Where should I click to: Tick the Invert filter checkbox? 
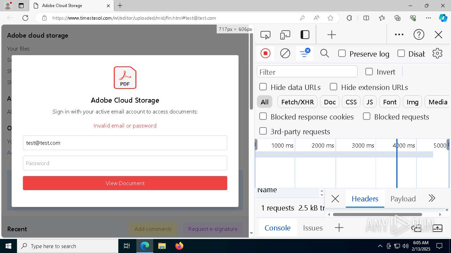[369, 72]
